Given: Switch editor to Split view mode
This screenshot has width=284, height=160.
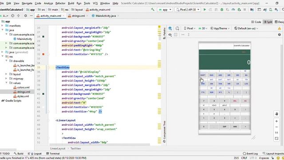Looking at the screenshot, I should (268, 22).
